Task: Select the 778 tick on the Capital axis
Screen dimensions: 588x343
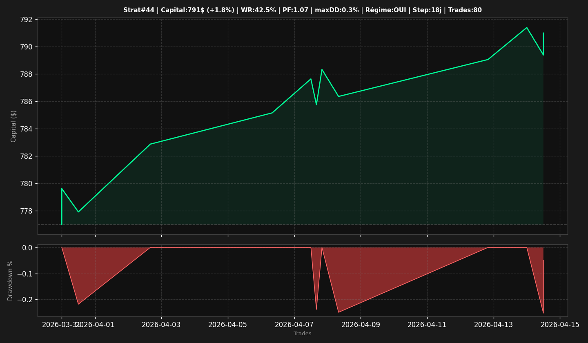Action: 27,211
